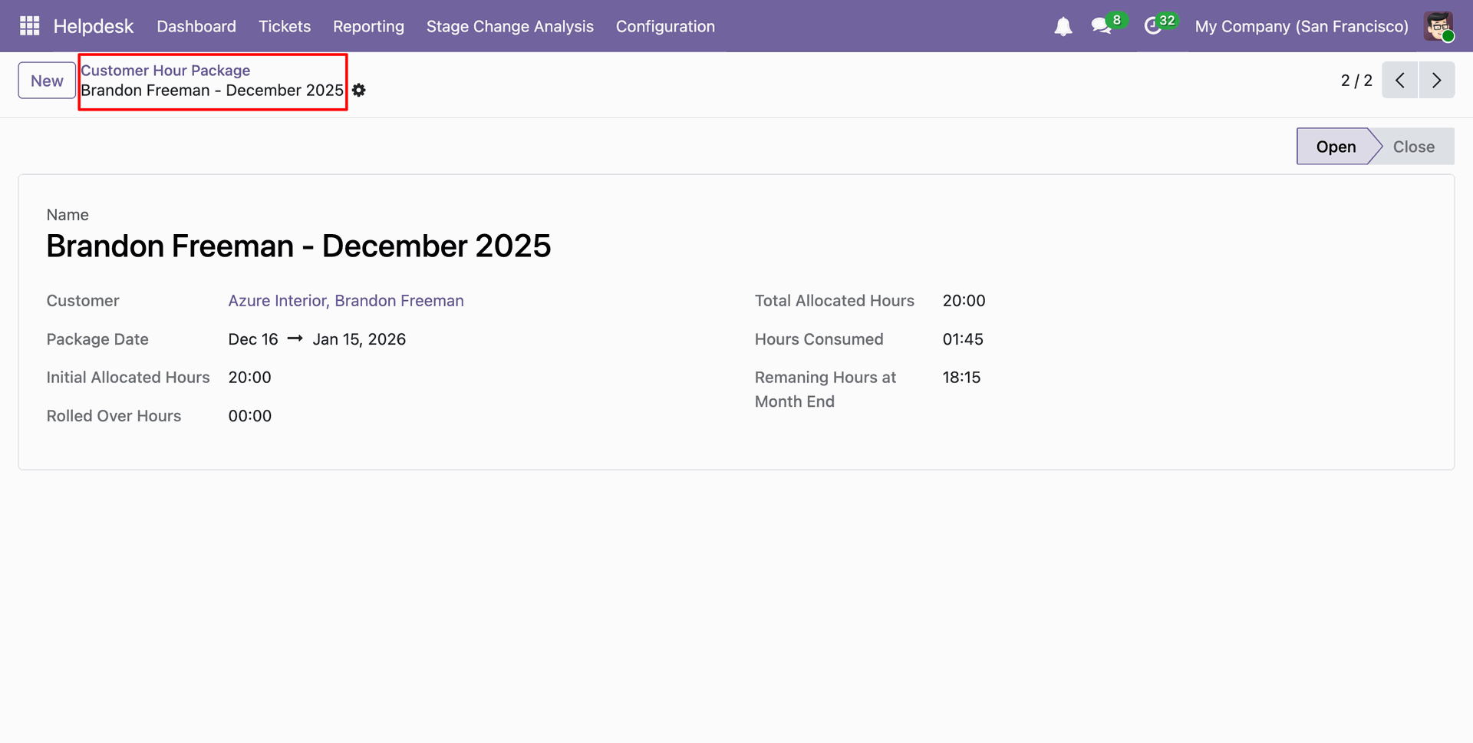The image size is (1473, 743).
Task: Click the user avatar in the top bar
Action: pyautogui.click(x=1438, y=26)
